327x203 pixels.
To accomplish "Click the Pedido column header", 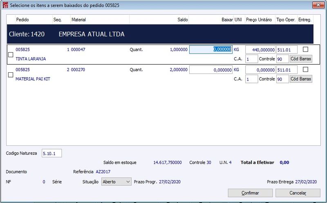I will tap(22, 20).
